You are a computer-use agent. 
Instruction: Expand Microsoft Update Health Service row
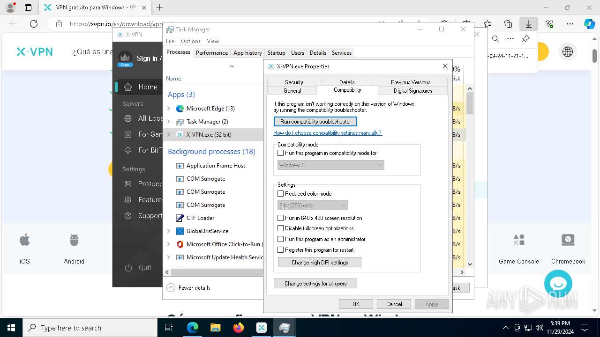pyautogui.click(x=169, y=257)
